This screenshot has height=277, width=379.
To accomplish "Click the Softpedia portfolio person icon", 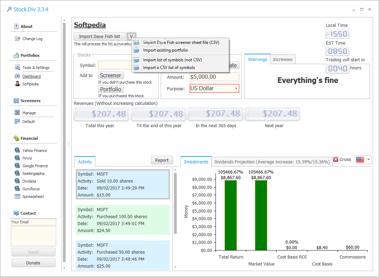I will pyautogui.click(x=17, y=84).
